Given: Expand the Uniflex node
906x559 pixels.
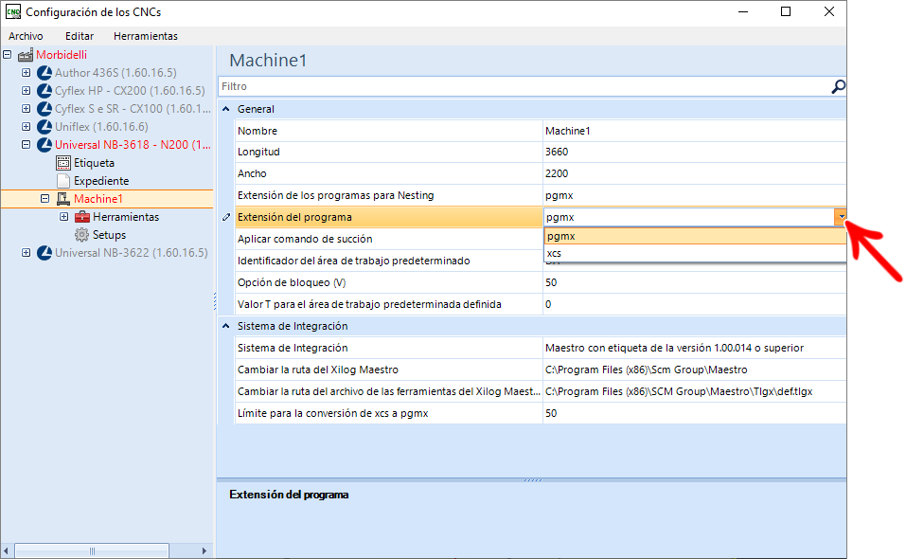Looking at the screenshot, I should point(26,127).
